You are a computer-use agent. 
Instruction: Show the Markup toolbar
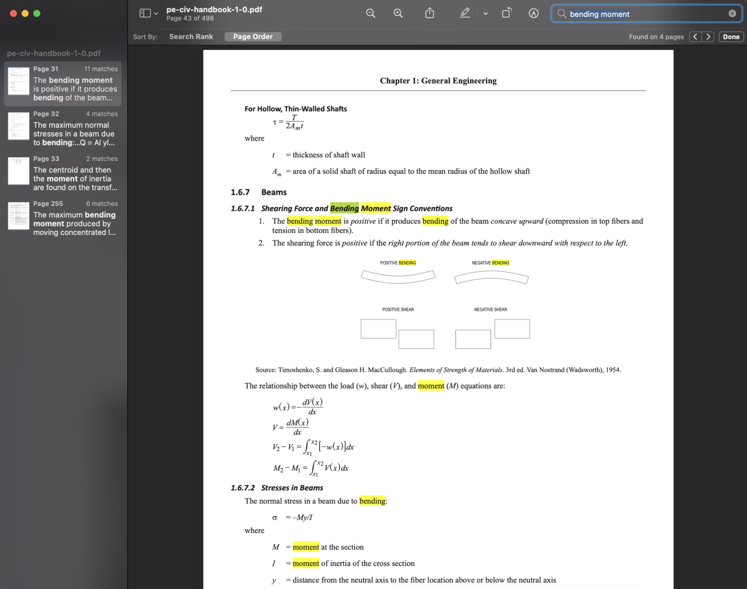click(x=534, y=13)
